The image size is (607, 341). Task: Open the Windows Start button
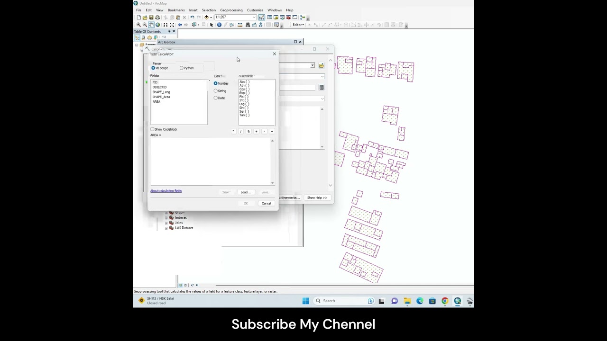point(306,301)
